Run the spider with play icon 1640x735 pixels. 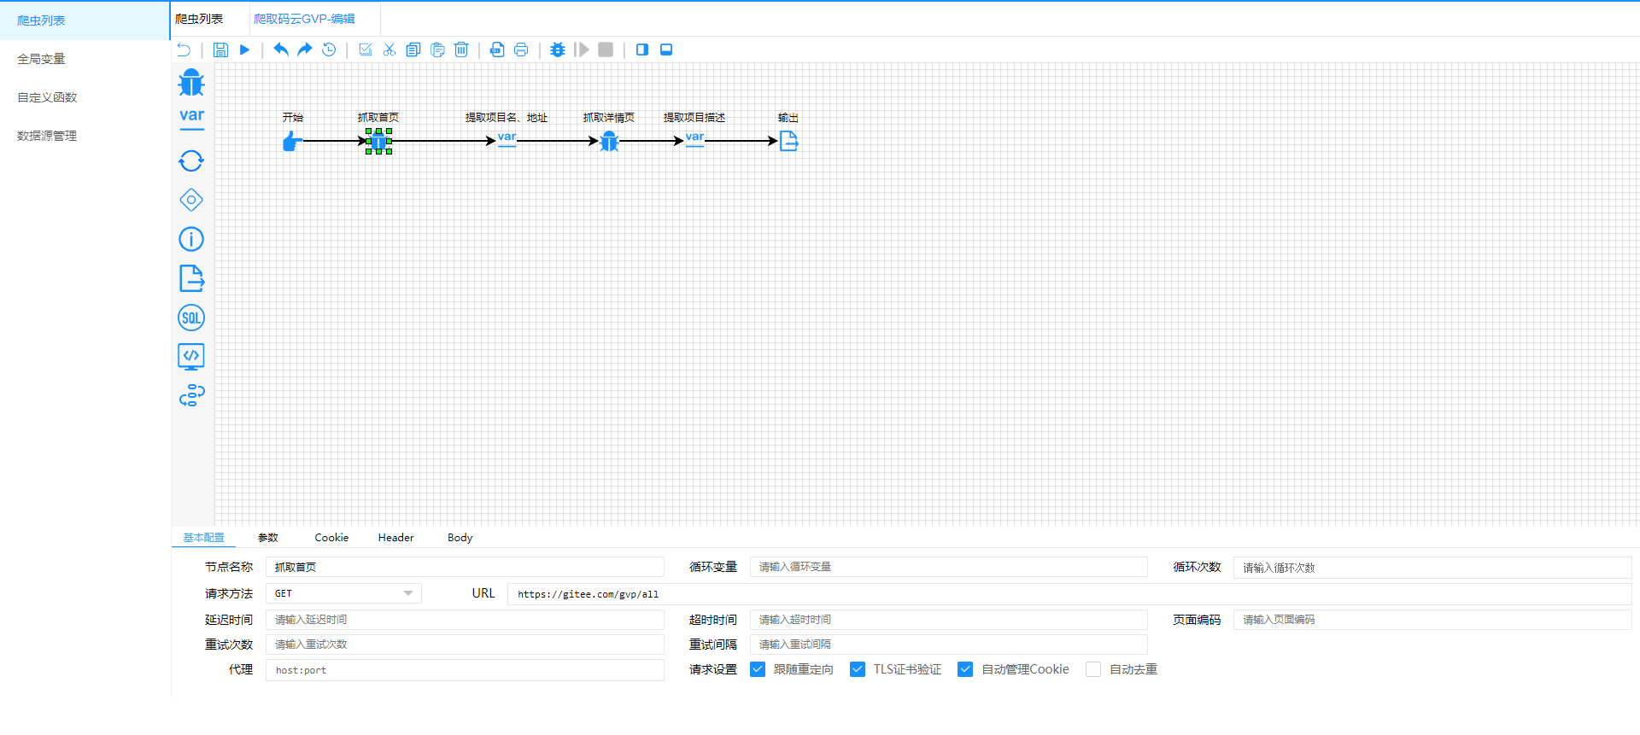pyautogui.click(x=244, y=50)
